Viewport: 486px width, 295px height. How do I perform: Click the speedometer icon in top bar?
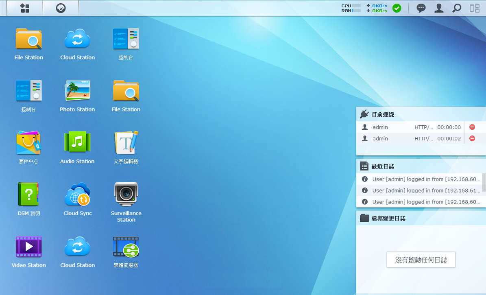(x=61, y=8)
